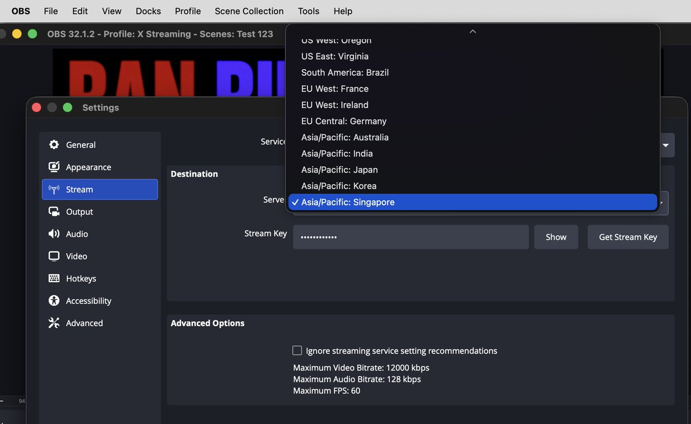Open the File menu
Screen dimensions: 691x424
pyautogui.click(x=51, y=11)
